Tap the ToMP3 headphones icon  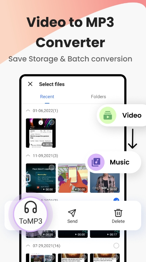31,207
